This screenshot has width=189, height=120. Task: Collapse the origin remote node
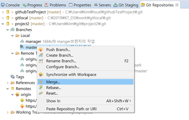point(13,95)
